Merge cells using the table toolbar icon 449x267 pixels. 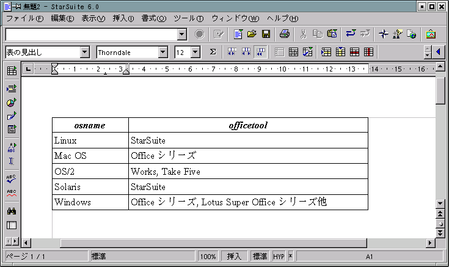(x=279, y=52)
